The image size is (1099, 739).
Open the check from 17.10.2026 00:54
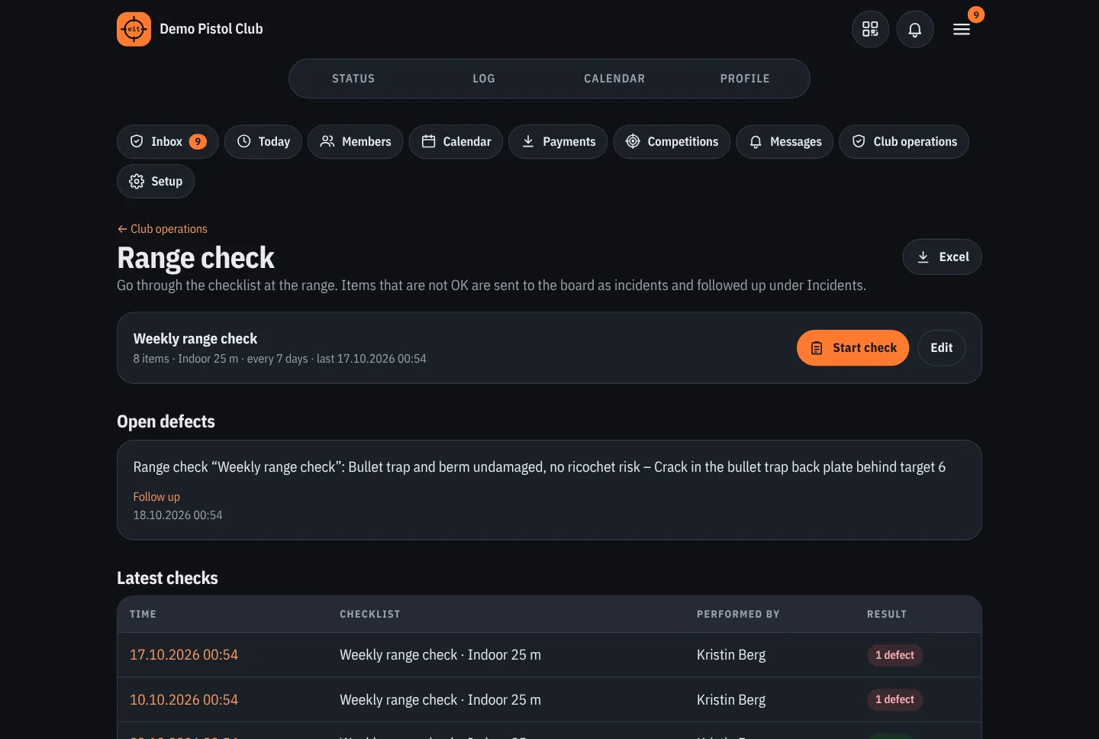tap(184, 655)
